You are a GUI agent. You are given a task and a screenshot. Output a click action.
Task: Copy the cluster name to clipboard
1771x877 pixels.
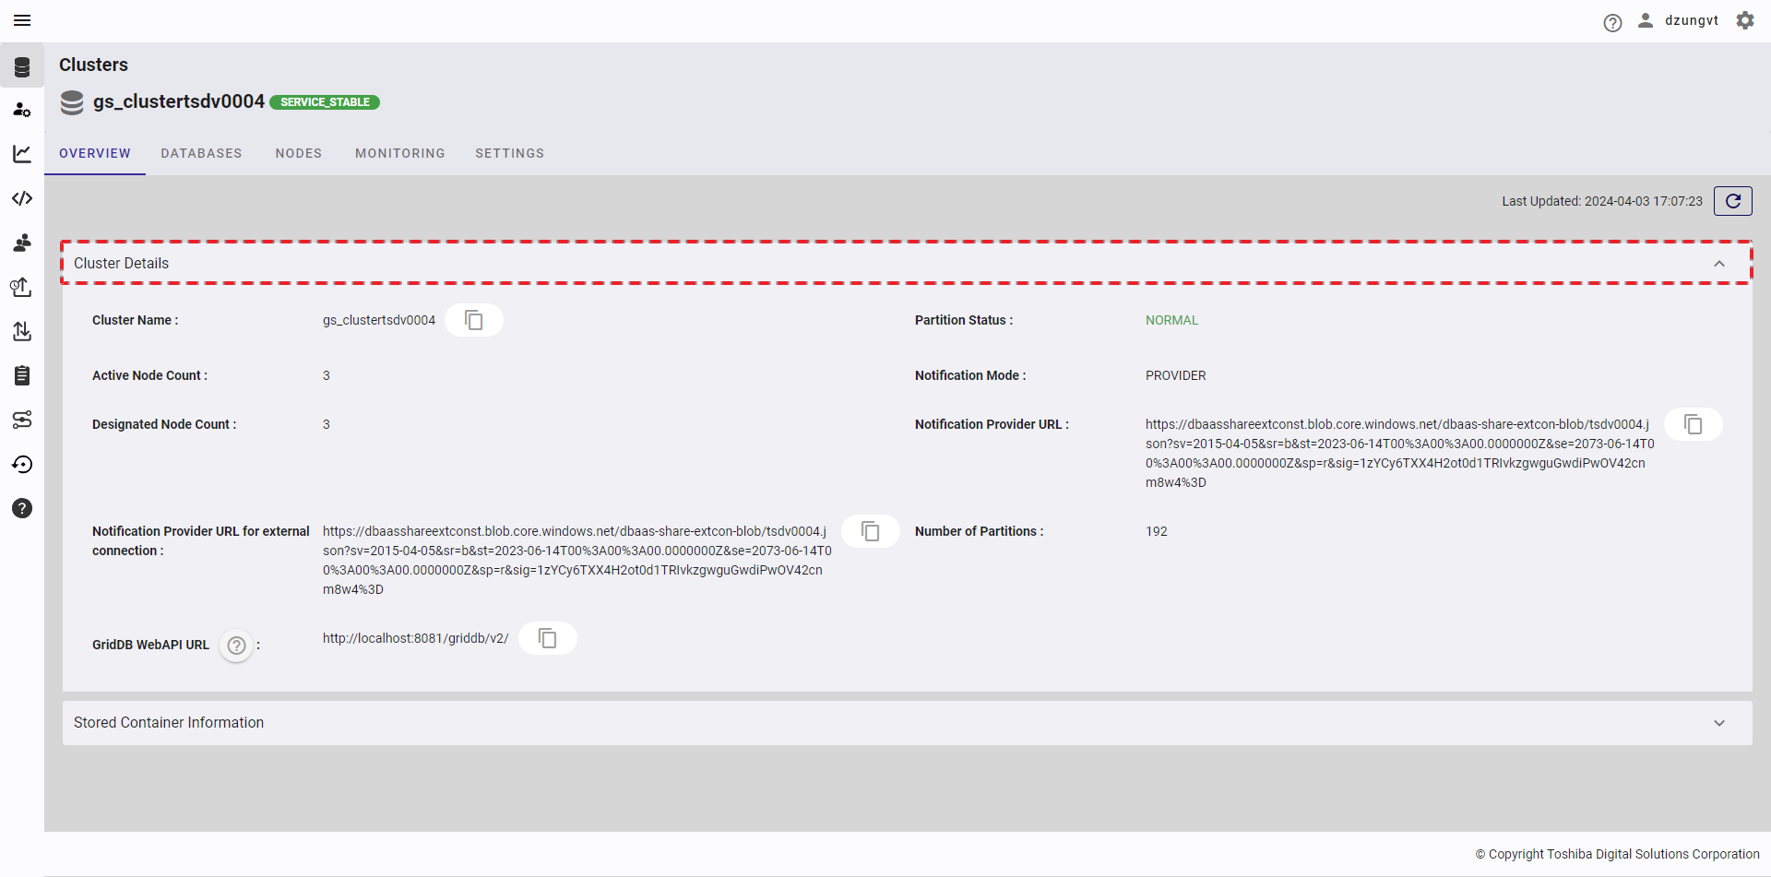coord(473,320)
